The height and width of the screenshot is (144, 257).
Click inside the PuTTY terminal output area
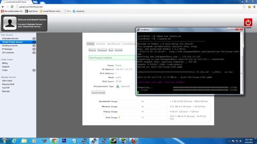point(188,63)
